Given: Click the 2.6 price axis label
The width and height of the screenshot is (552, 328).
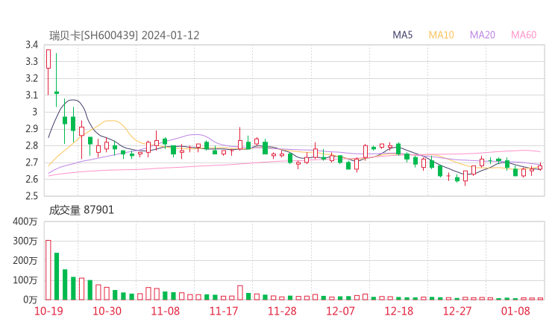Looking at the screenshot, I should 31,179.
